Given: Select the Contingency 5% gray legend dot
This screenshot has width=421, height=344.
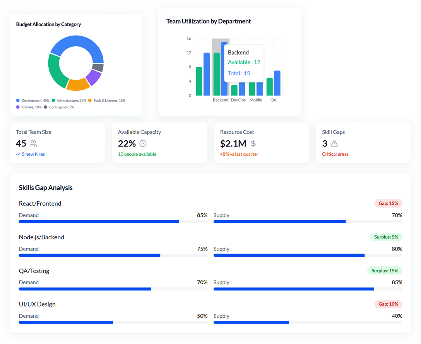Looking at the screenshot, I should point(45,107).
